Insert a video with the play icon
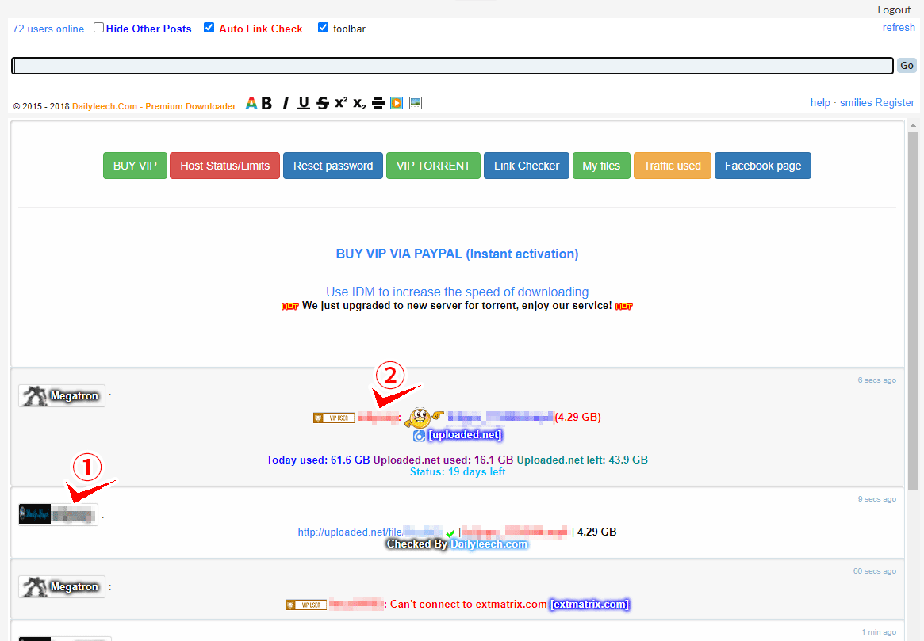Image resolution: width=924 pixels, height=641 pixels. pos(397,103)
